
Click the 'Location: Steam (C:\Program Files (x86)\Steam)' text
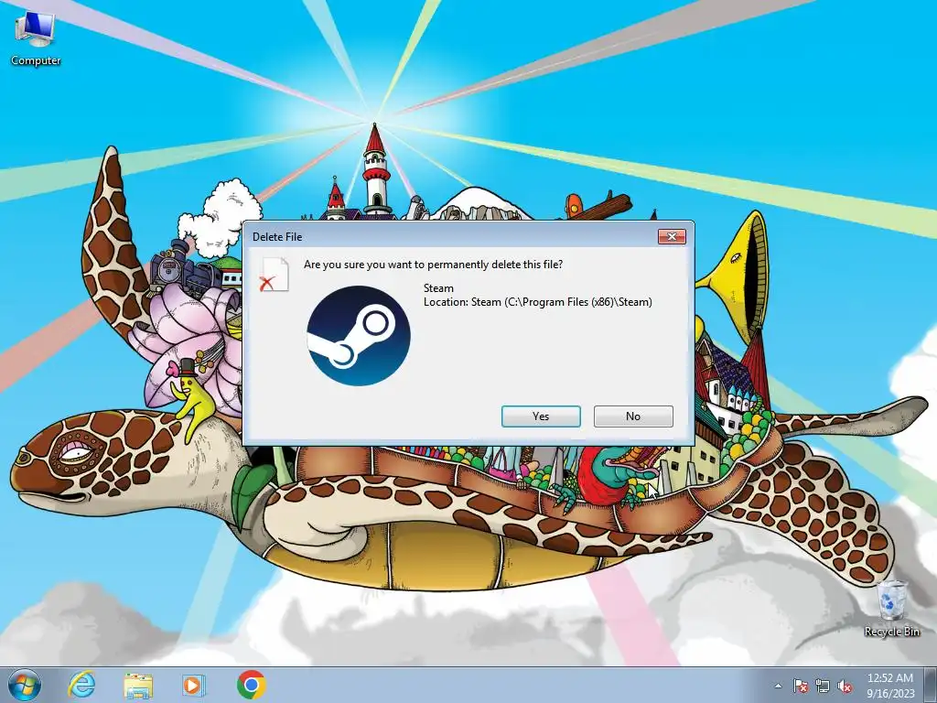point(538,302)
